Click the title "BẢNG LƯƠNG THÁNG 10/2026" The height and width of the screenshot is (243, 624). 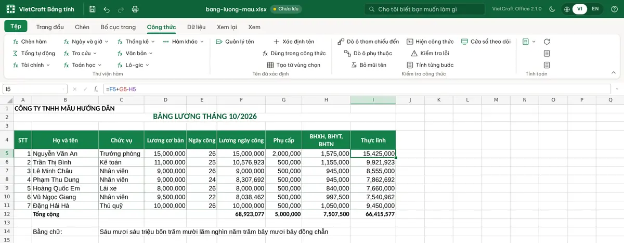click(205, 117)
